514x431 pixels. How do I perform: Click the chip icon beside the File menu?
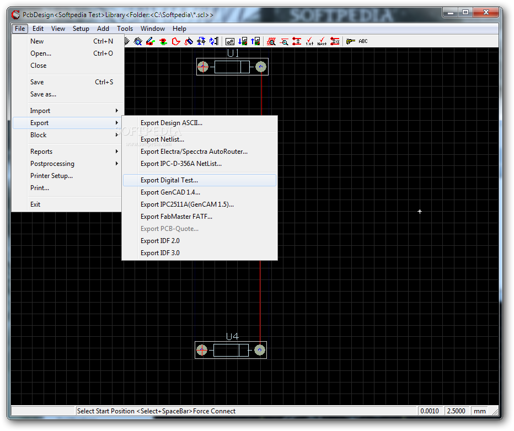tap(126, 41)
